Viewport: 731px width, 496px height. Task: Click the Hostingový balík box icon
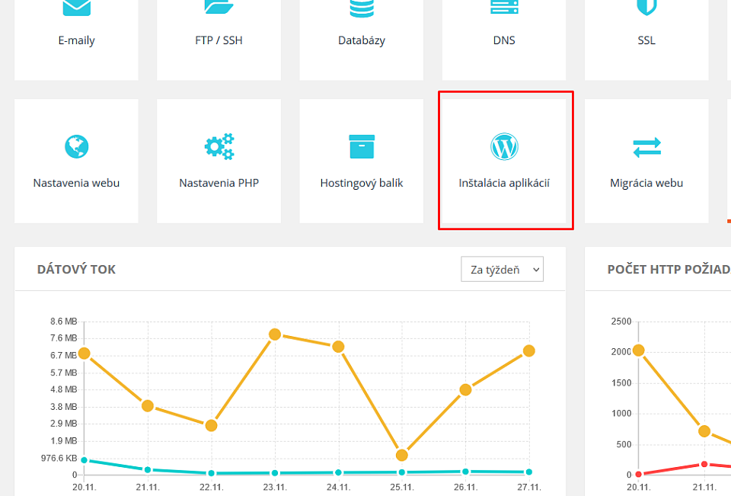362,146
